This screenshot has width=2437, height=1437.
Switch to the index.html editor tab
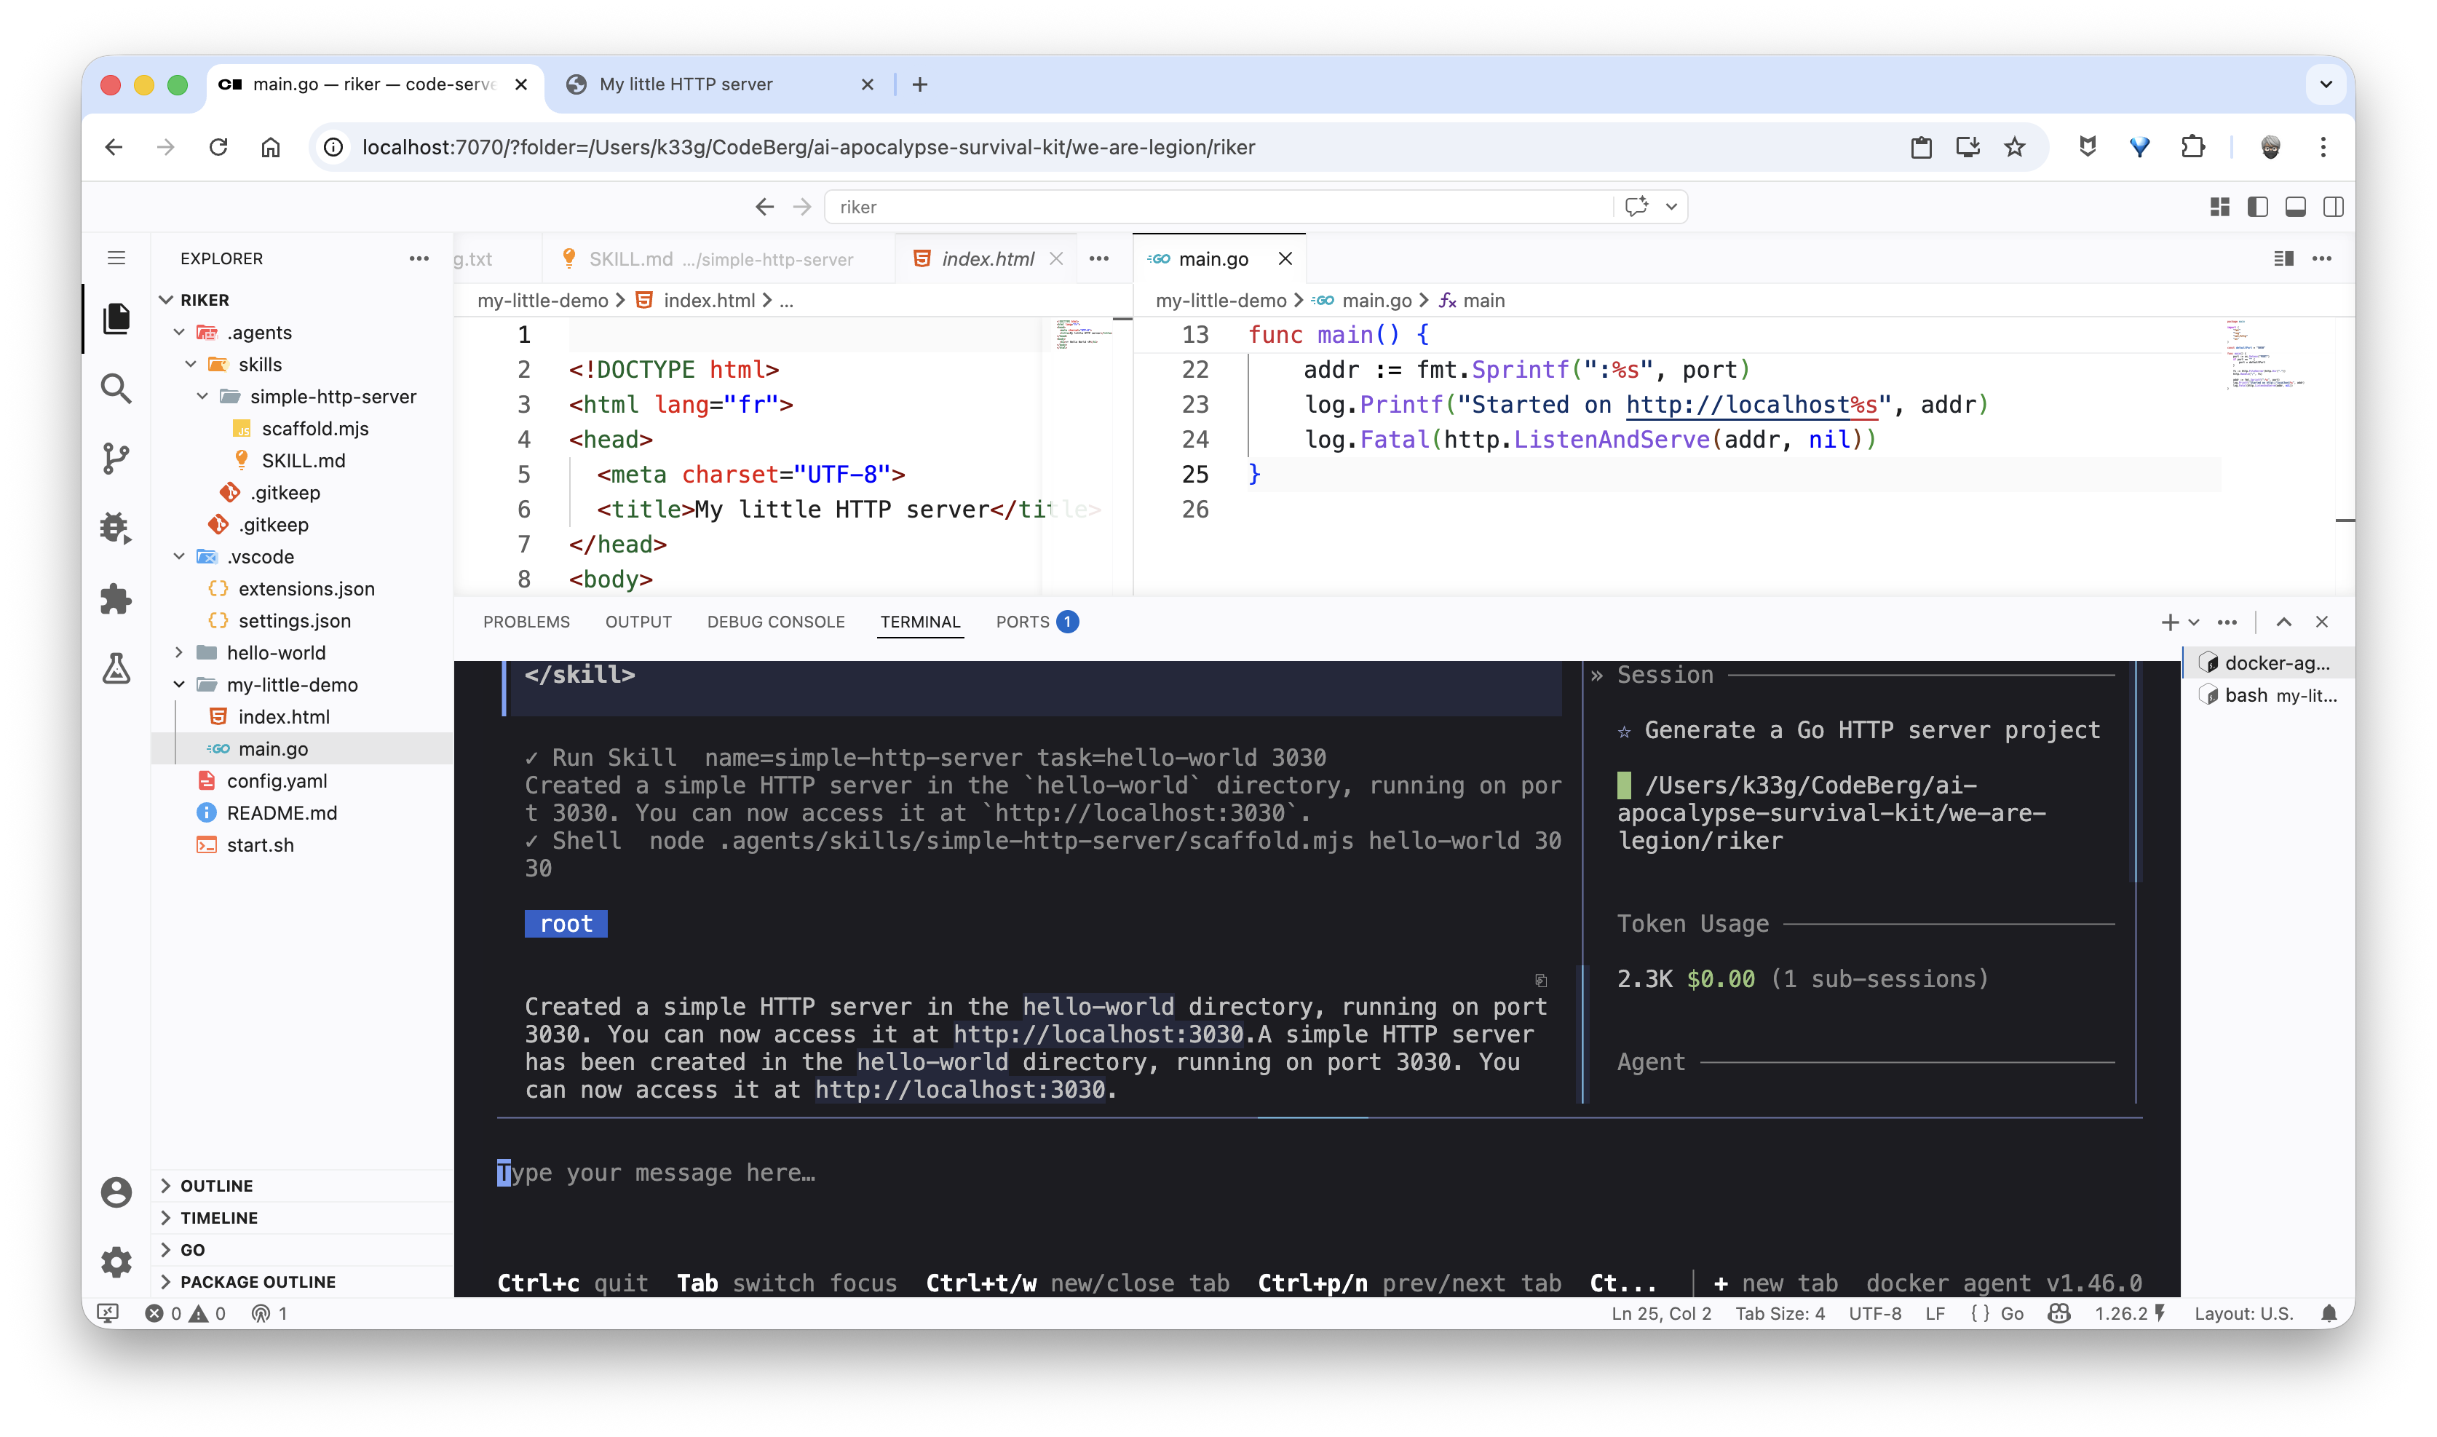[x=986, y=258]
